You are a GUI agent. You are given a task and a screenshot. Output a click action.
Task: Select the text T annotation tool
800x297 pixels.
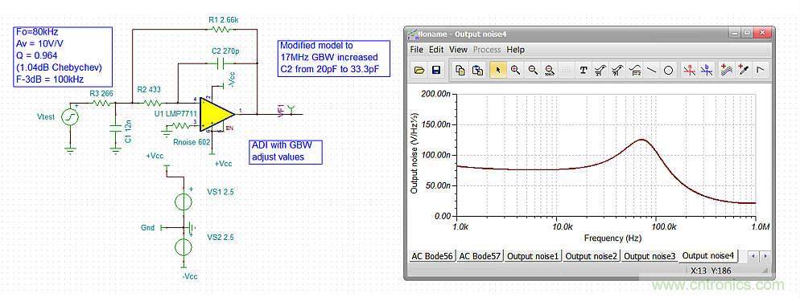pyautogui.click(x=584, y=71)
